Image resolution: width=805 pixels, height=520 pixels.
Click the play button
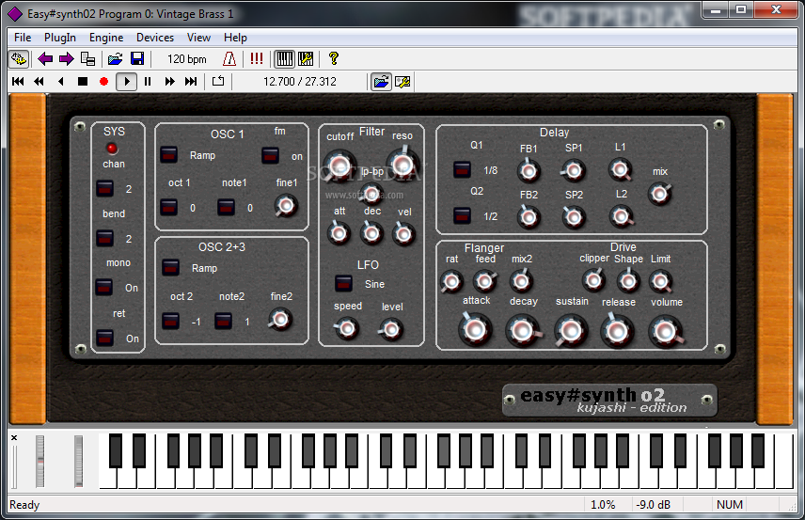pyautogui.click(x=126, y=82)
